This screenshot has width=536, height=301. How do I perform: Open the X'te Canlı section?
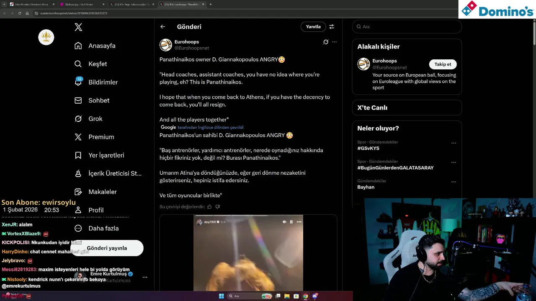[x=407, y=107]
